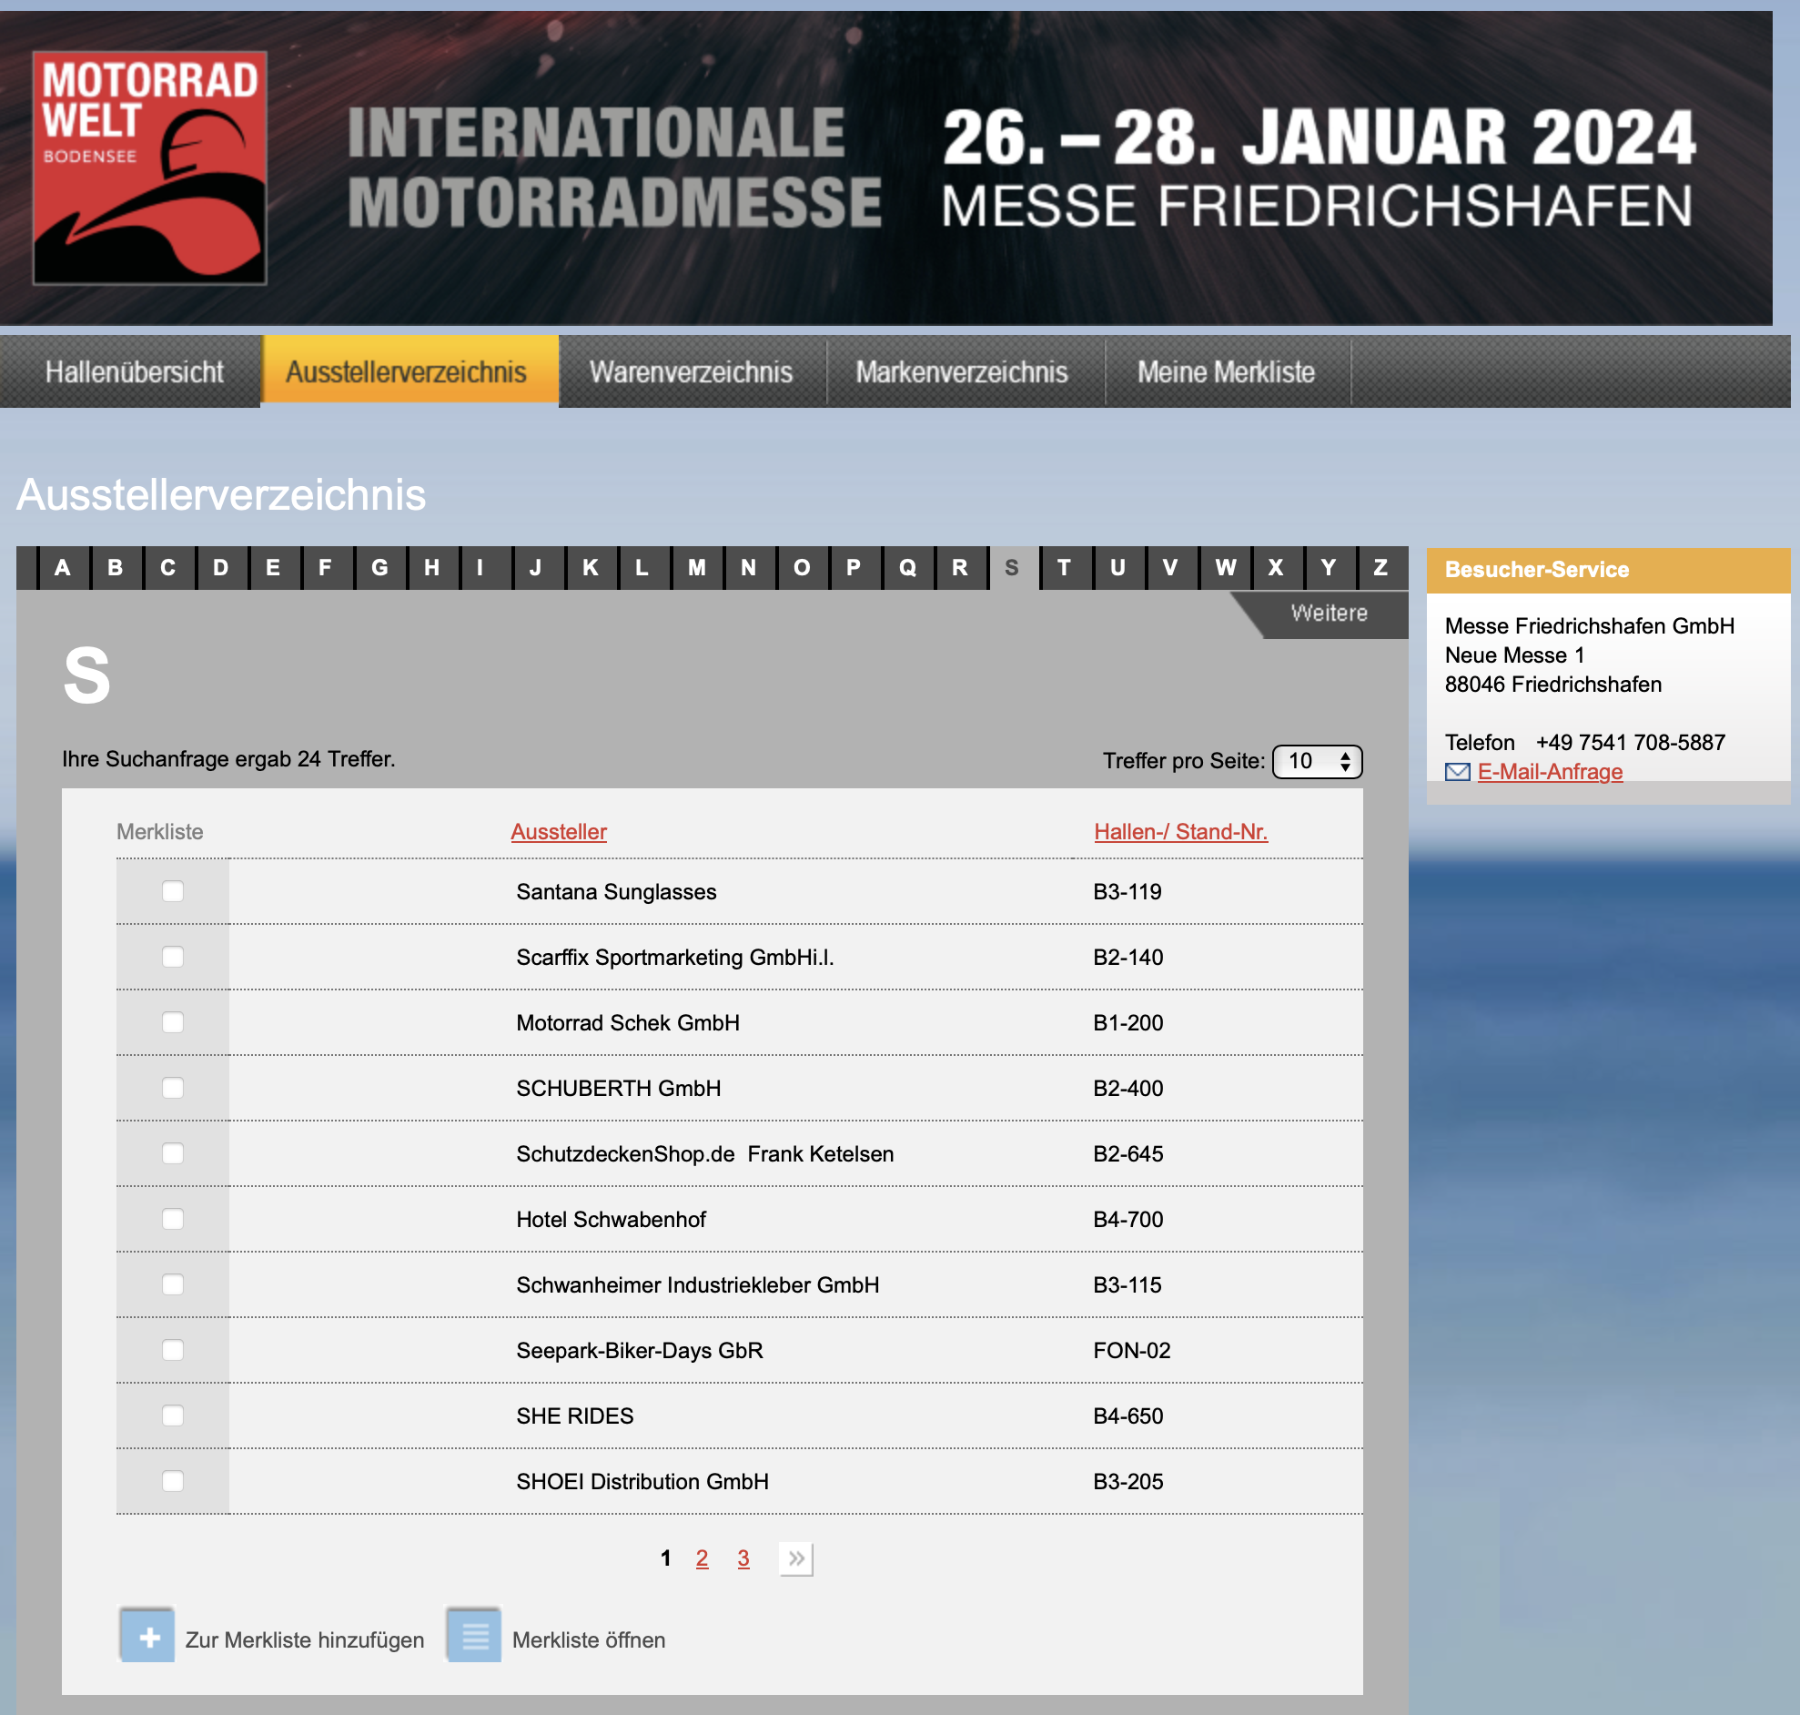Open SCHUBERTH GmbH exhibitor entry
The height and width of the screenshot is (1715, 1800).
click(619, 1089)
